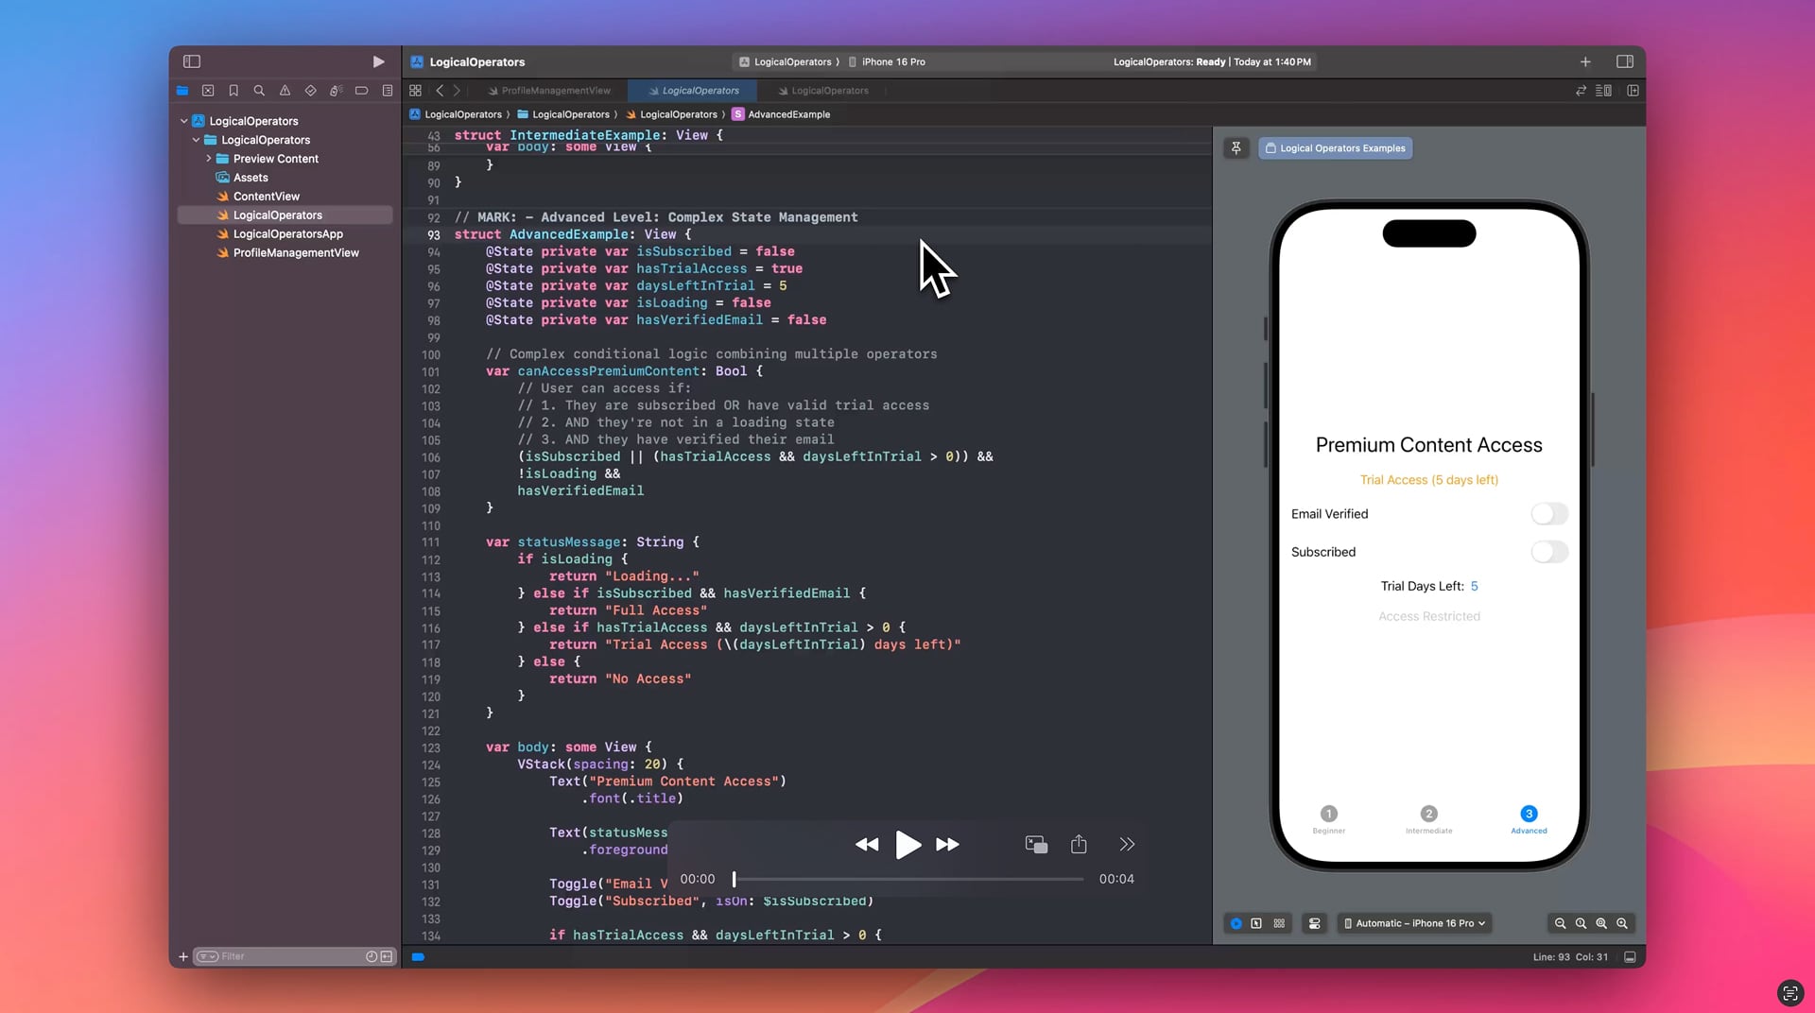
Task: Collapse the LogicalOperators group folder
Action: 197,140
